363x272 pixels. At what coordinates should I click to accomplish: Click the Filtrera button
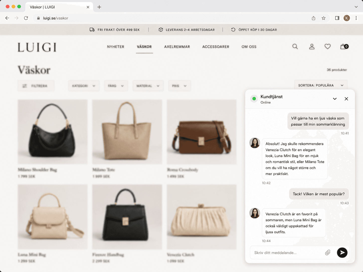[x=36, y=86]
